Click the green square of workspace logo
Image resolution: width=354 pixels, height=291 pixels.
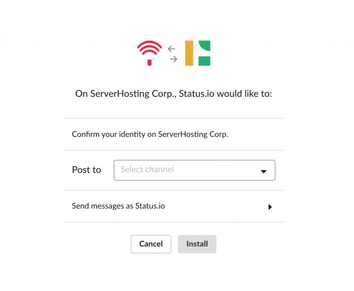[x=204, y=61]
